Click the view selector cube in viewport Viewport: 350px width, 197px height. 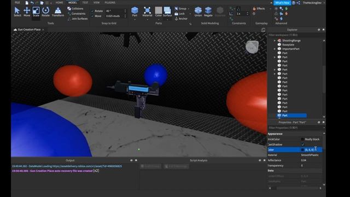(252, 47)
